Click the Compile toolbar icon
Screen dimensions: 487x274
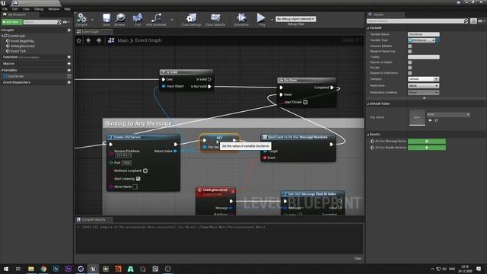[x=81, y=18]
